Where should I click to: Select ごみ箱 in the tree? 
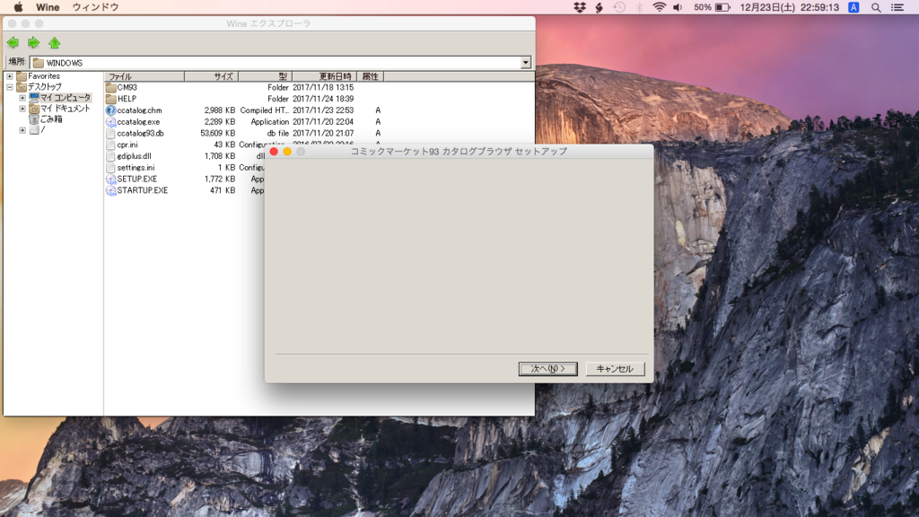point(51,119)
